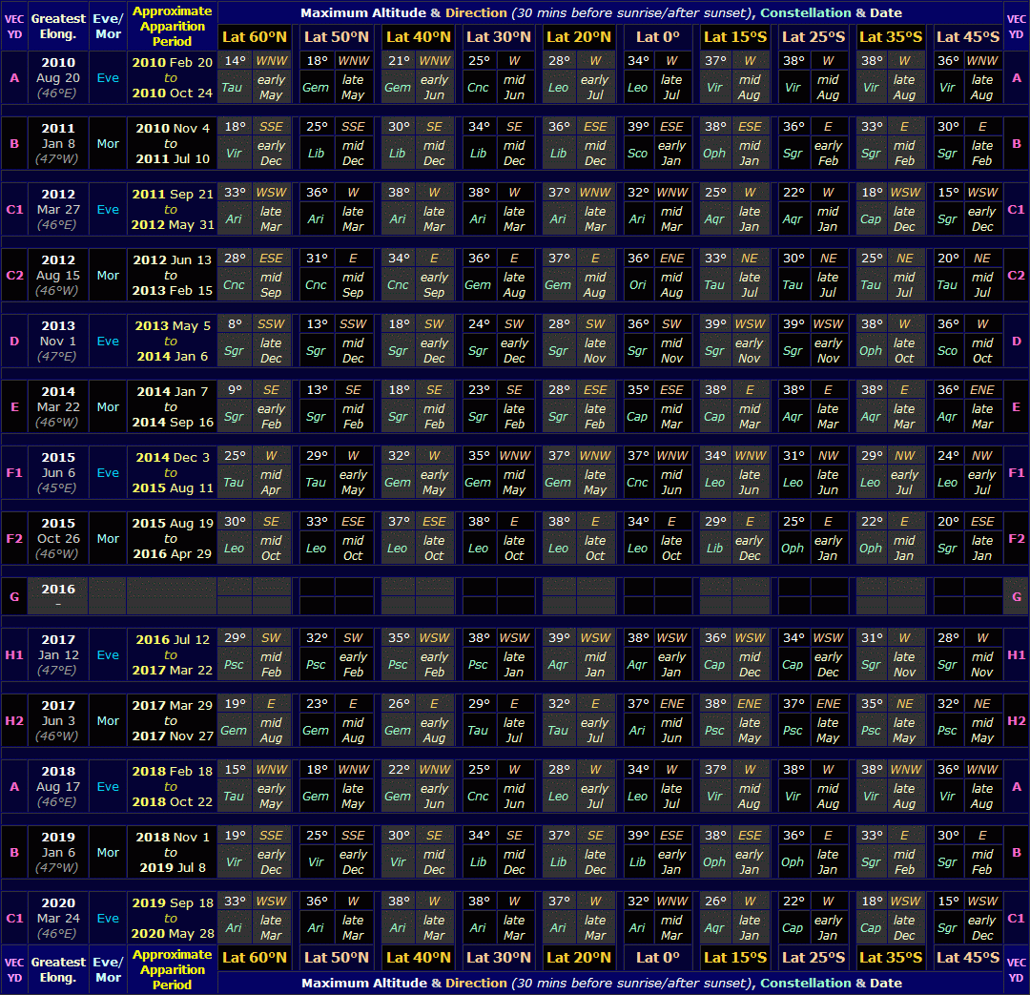
Task: Select the 2017 Jan 12 greatest elongation cell
Action: 57,655
